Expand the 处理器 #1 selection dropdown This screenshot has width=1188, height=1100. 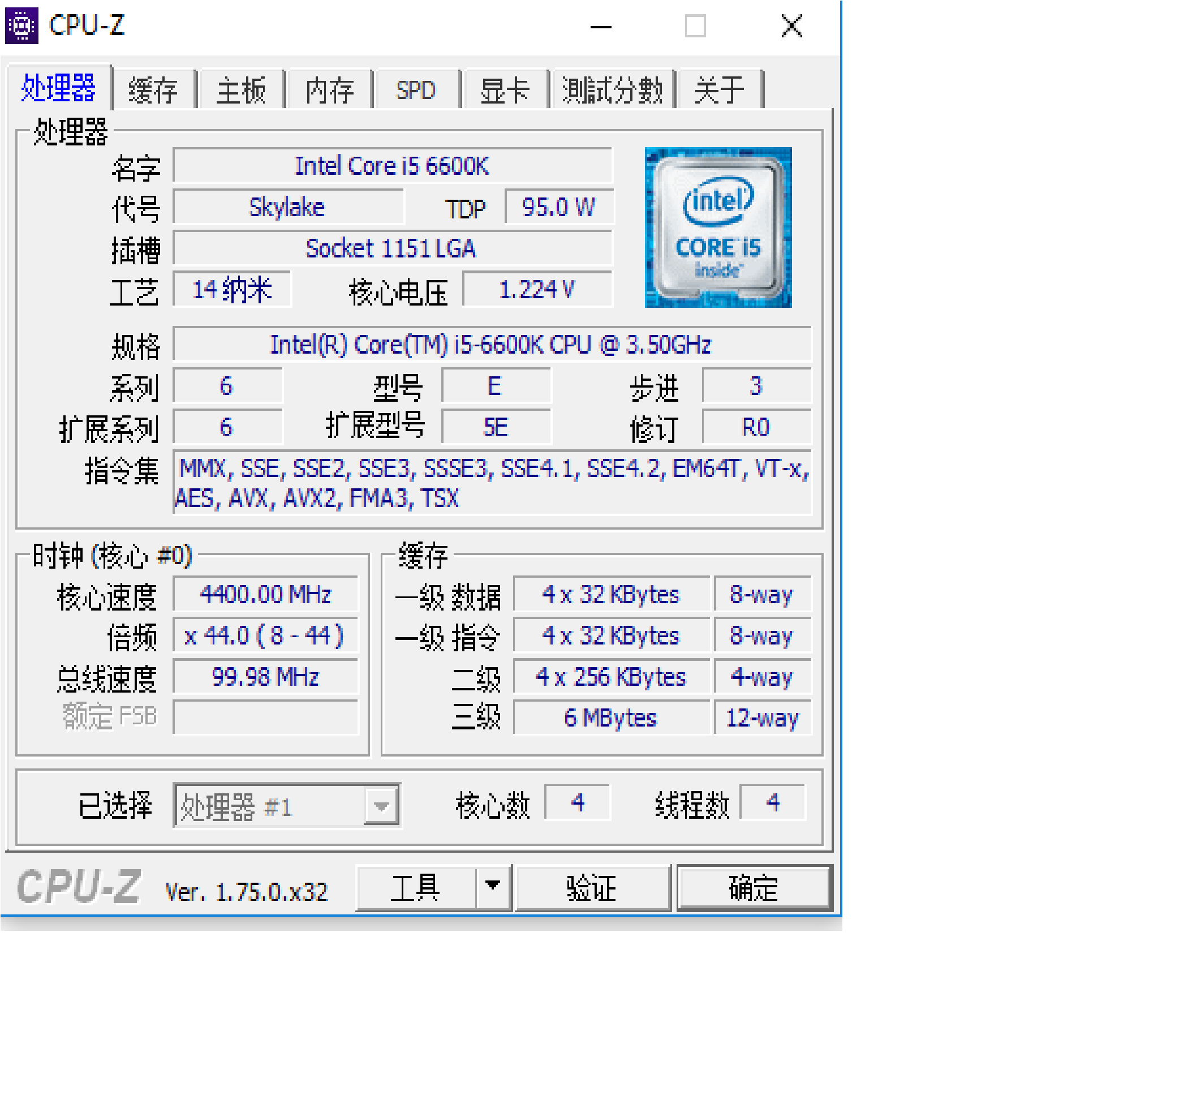(381, 806)
